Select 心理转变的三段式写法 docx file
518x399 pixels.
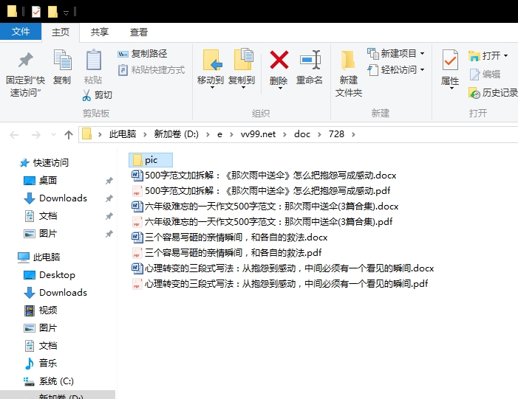[282, 268]
